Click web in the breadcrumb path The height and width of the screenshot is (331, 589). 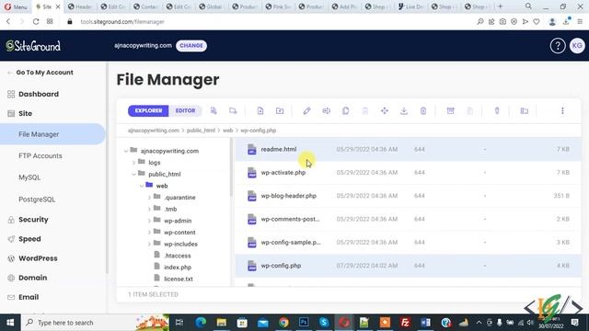[x=227, y=131]
